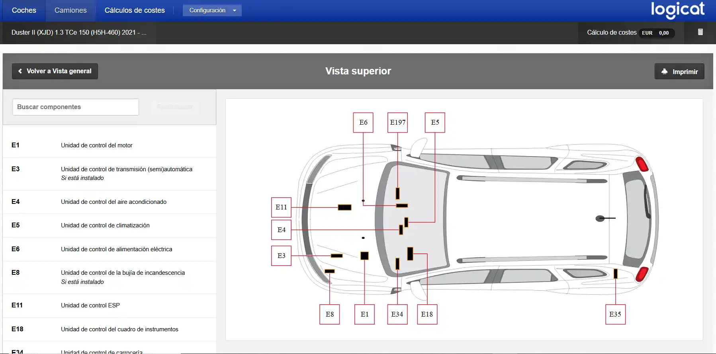
Task: Click the E5 climate control marker on dashboard
Action: pos(406,222)
